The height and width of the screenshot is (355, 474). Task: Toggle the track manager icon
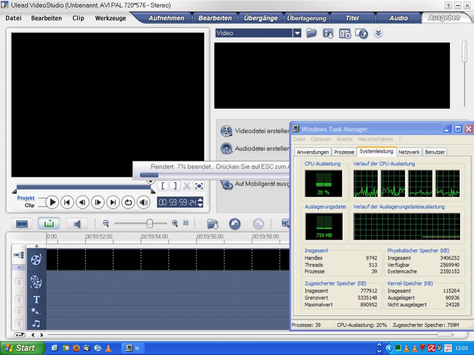click(19, 255)
